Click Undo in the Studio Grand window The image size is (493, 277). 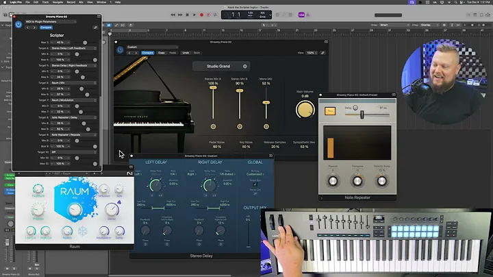pos(186,53)
